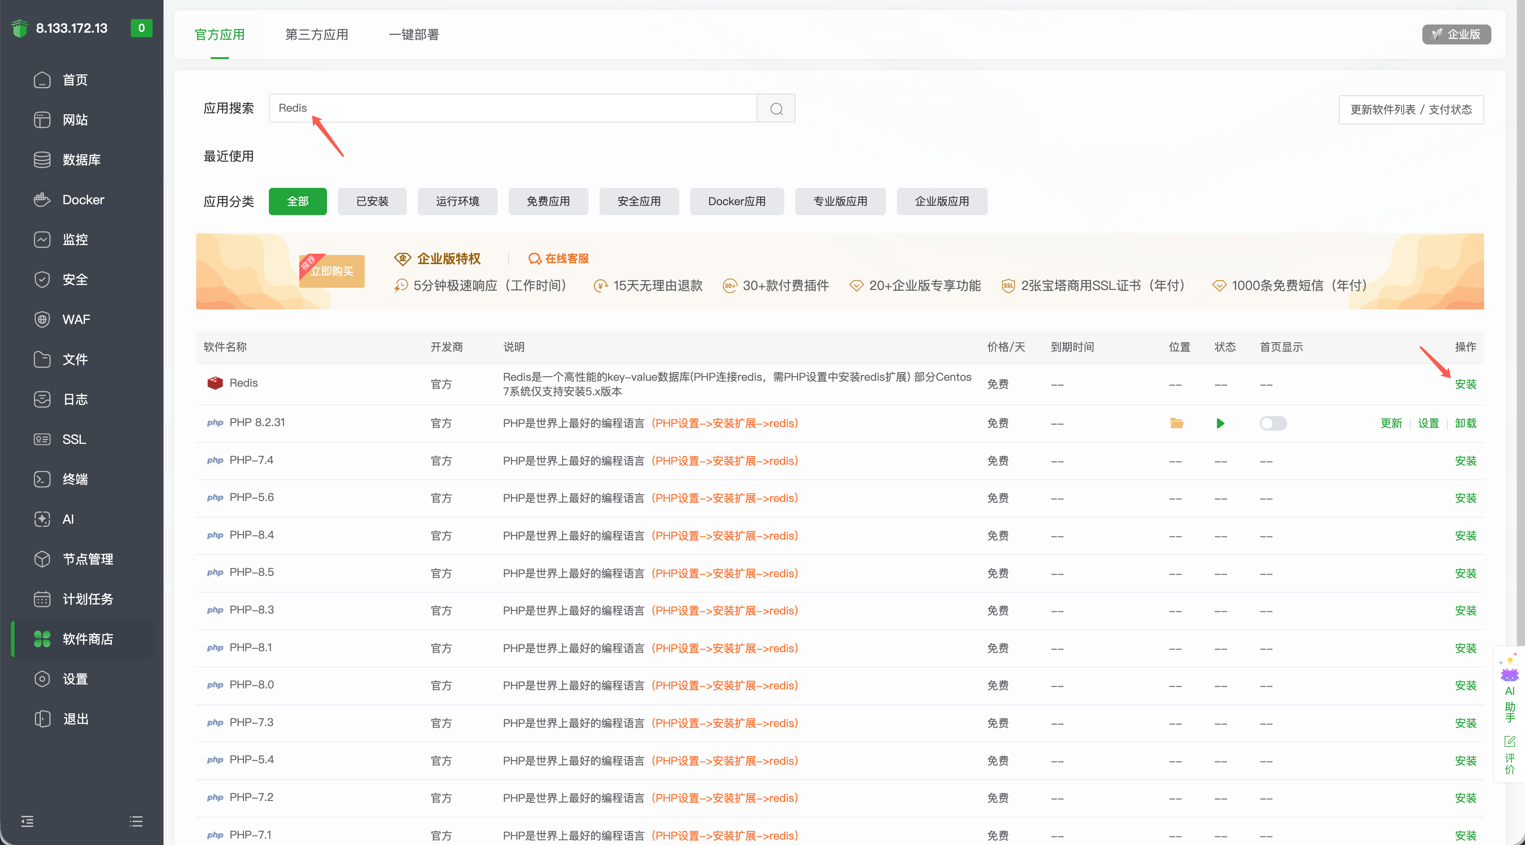Image resolution: width=1525 pixels, height=845 pixels.
Task: Click the 8.133.172.13 server address header
Action: tap(72, 28)
